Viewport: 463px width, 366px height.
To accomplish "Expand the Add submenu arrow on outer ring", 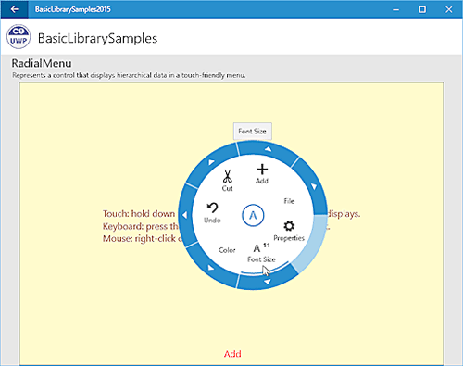I will 268,149.
